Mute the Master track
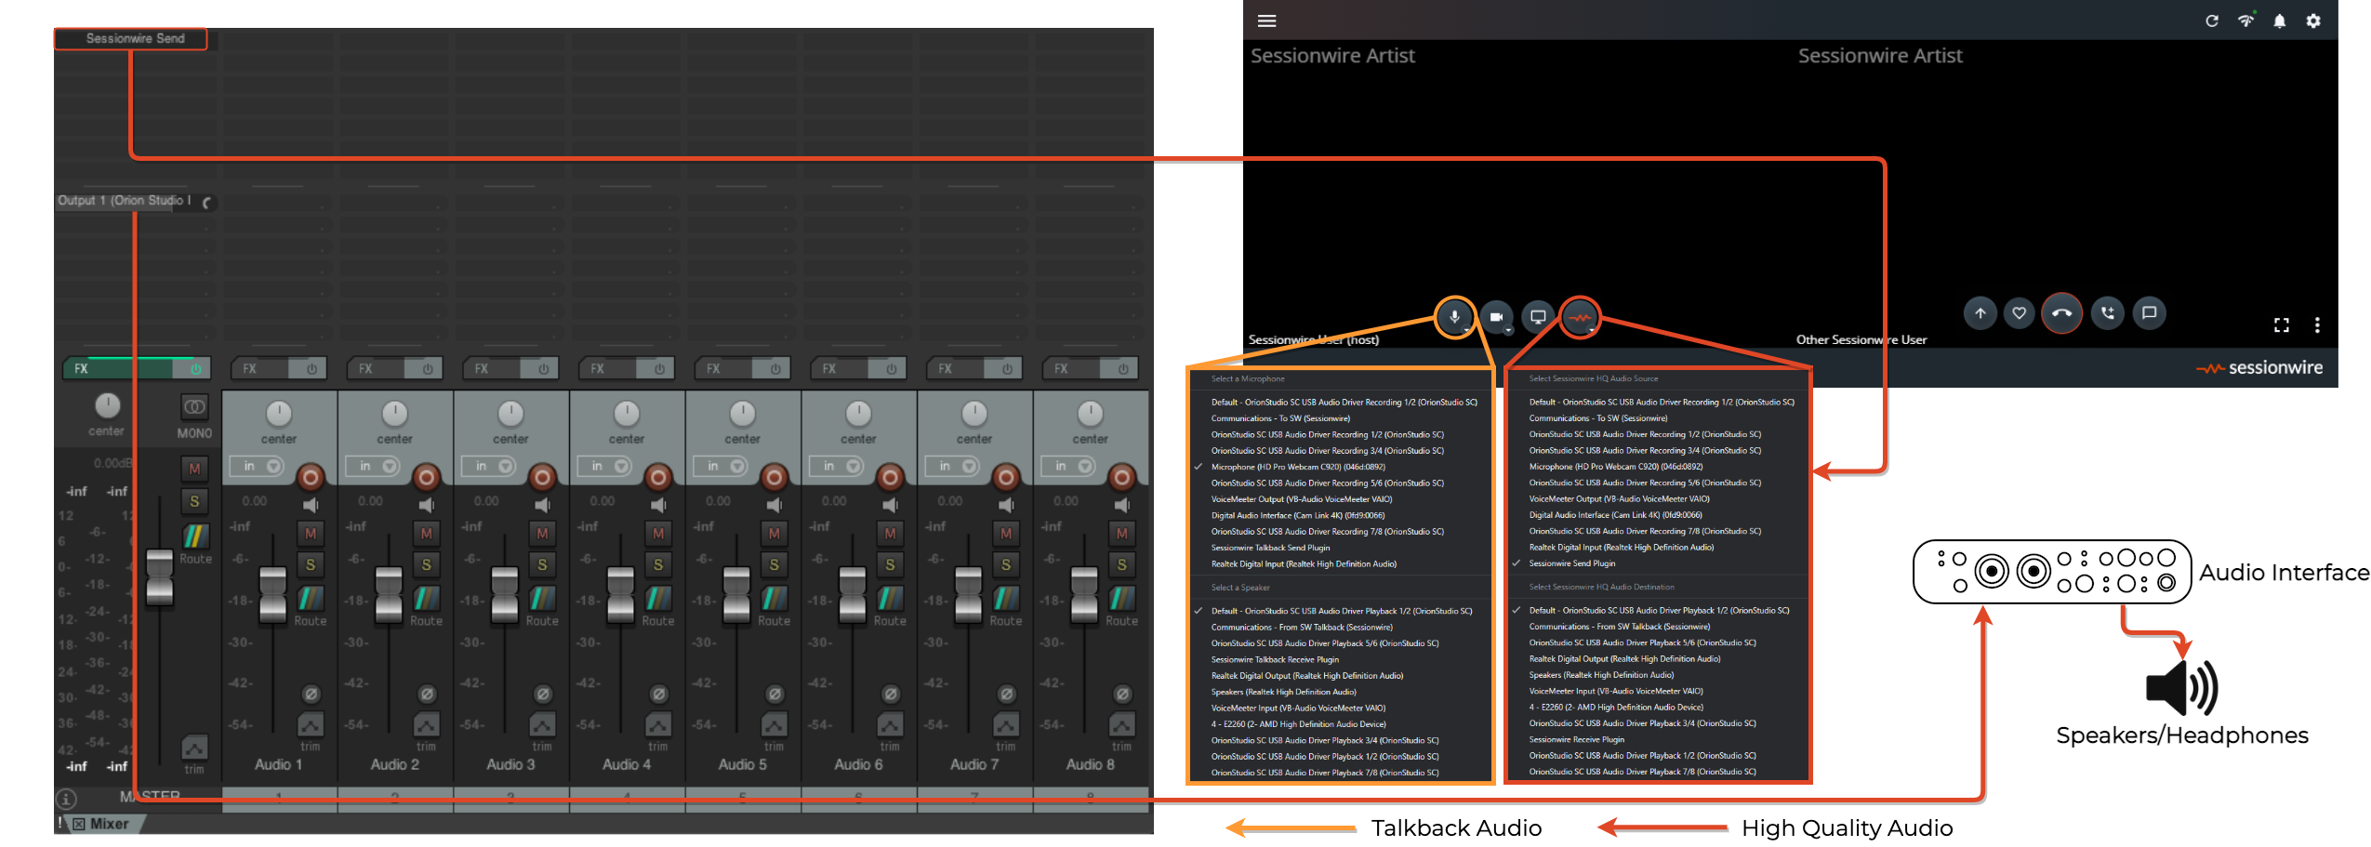This screenshot has height=847, width=2371. [x=194, y=469]
